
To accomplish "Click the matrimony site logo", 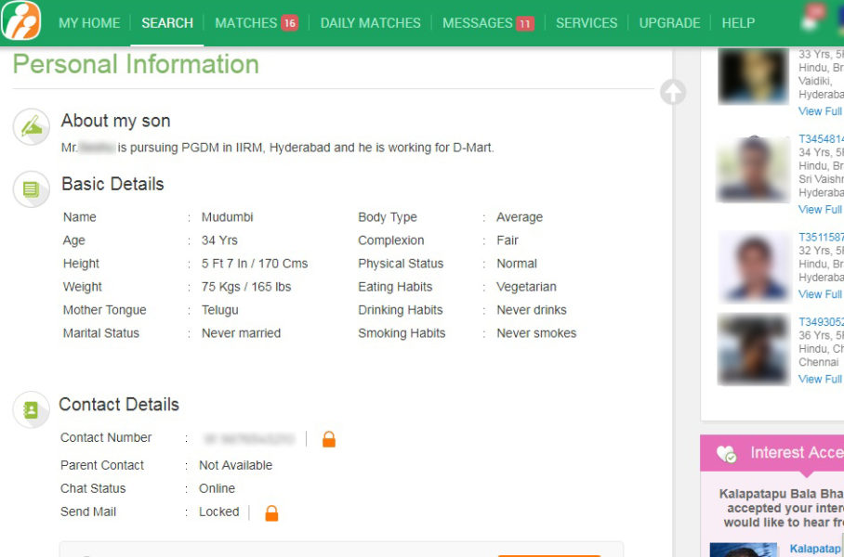I will coord(21,21).
